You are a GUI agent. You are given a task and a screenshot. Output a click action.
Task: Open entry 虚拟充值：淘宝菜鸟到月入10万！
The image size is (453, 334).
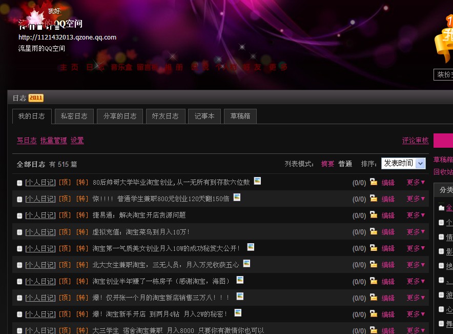pyautogui.click(x=141, y=232)
